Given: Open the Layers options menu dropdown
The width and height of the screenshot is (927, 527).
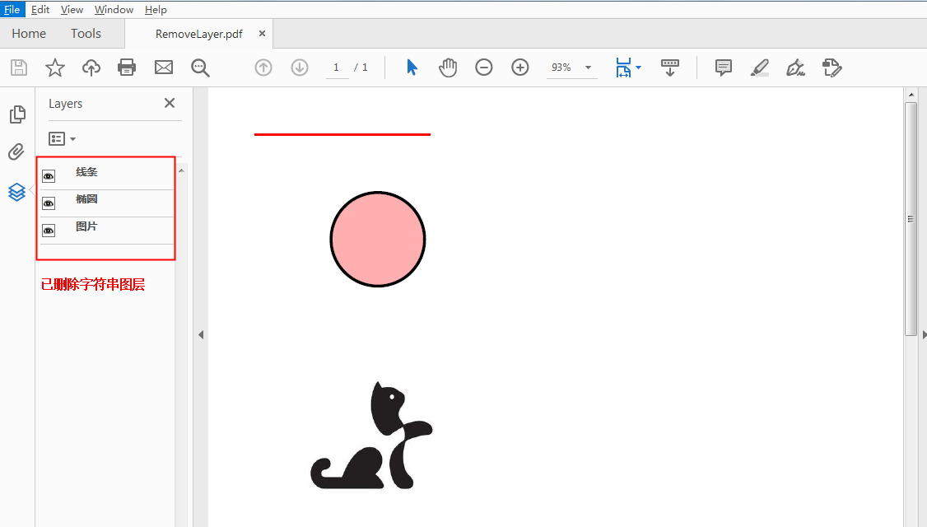Looking at the screenshot, I should 62,139.
